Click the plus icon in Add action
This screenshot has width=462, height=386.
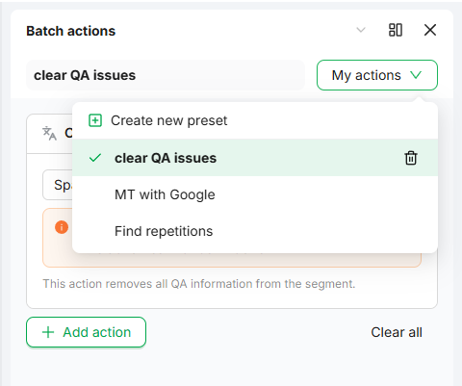48,332
